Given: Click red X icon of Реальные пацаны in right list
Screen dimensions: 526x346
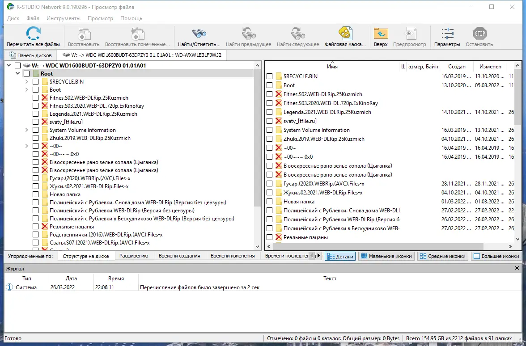Looking at the screenshot, I should pos(278,237).
